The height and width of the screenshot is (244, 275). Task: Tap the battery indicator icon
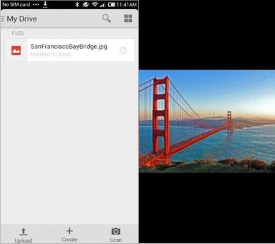(112, 4)
